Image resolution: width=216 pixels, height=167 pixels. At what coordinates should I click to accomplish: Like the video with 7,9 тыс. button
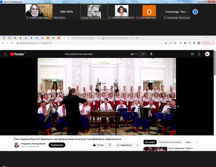click(x=99, y=145)
